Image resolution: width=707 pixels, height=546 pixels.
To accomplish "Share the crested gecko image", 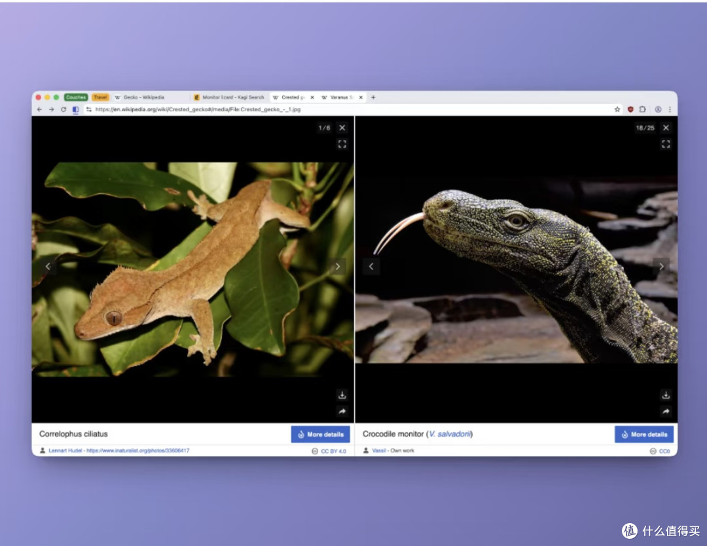I will pos(342,411).
